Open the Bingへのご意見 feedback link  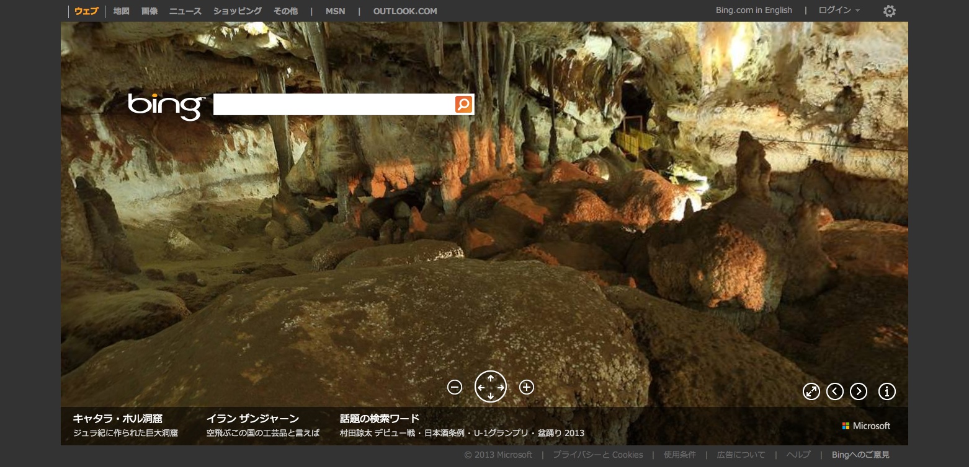click(860, 455)
